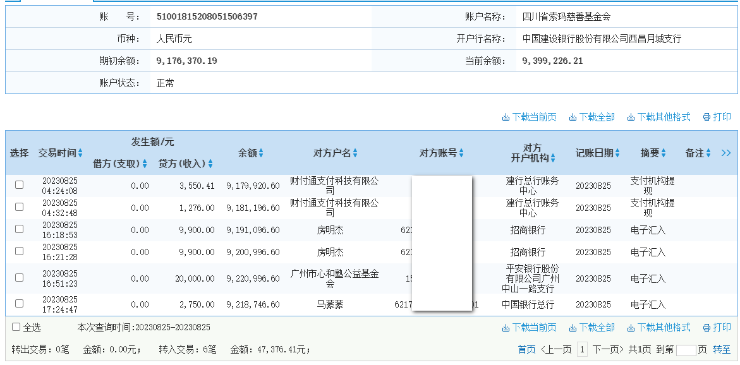The width and height of the screenshot is (740, 365).
Task: Click bottom 打印 print link
Action: [717, 327]
